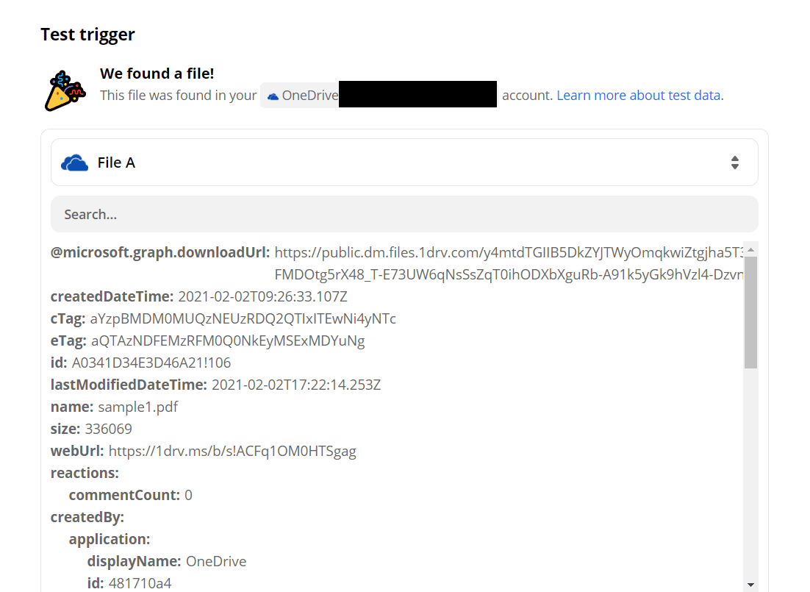Click the scroll-up arrow on the data panel
The width and height of the screenshot is (810, 592).
751,250
